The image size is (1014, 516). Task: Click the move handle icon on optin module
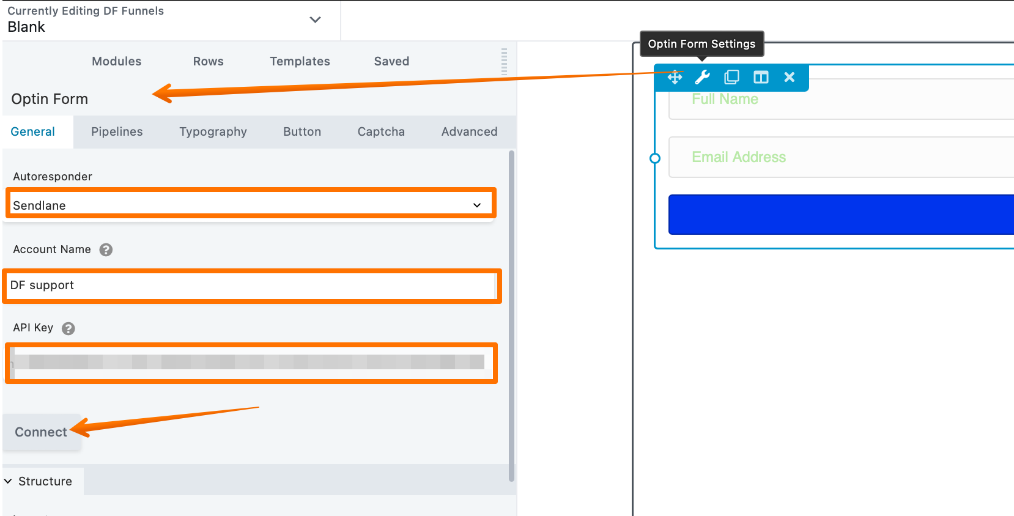(x=675, y=77)
